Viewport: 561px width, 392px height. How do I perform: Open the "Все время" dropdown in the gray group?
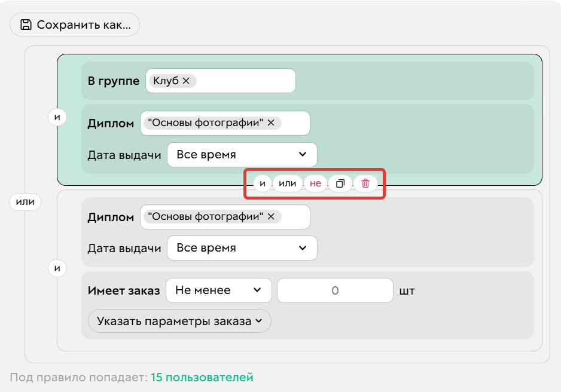(242, 247)
